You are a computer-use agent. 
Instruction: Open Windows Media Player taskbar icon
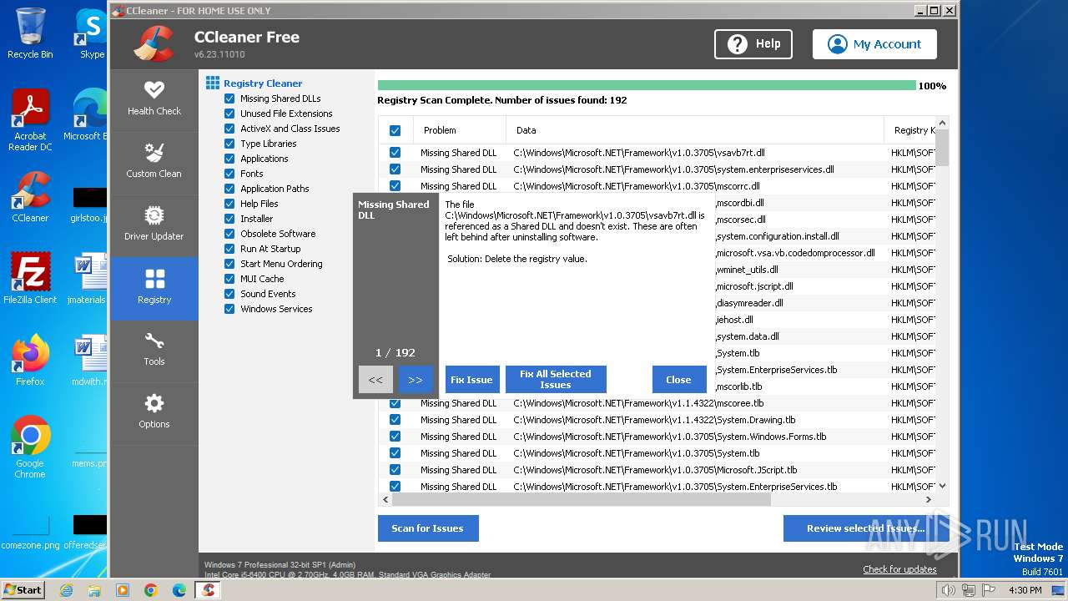pyautogui.click(x=123, y=590)
